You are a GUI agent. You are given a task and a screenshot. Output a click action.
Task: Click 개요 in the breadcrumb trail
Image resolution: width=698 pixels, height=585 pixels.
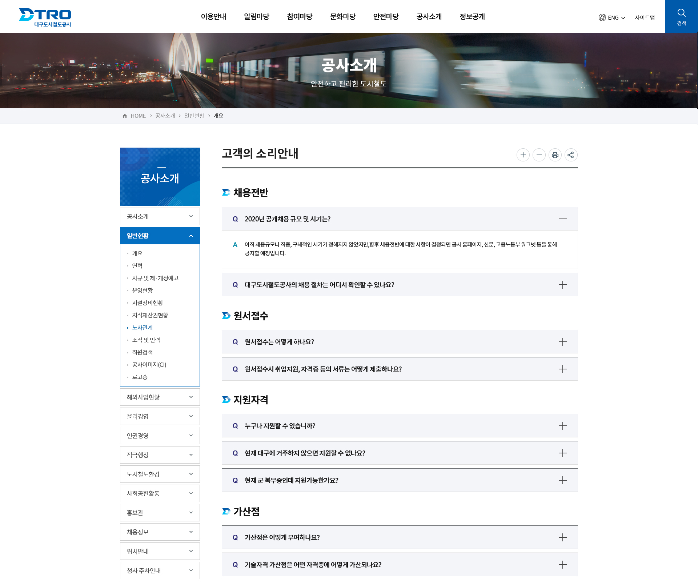tap(218, 115)
